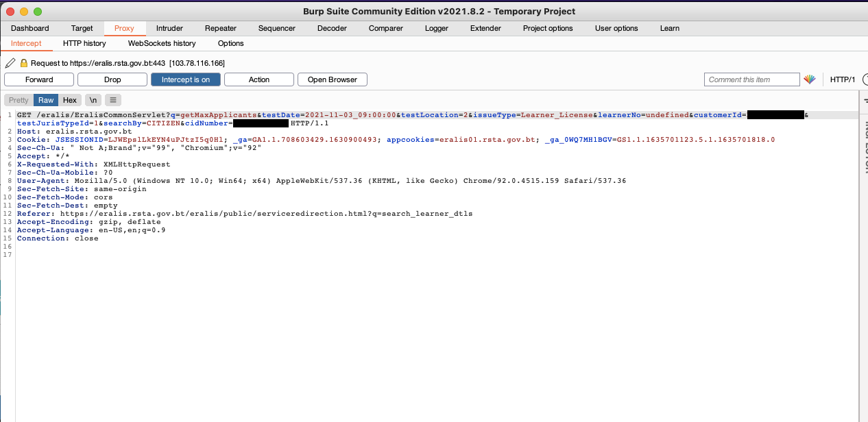This screenshot has height=422, width=868.
Task: Open the rainbow highlight color picker
Action: [810, 79]
